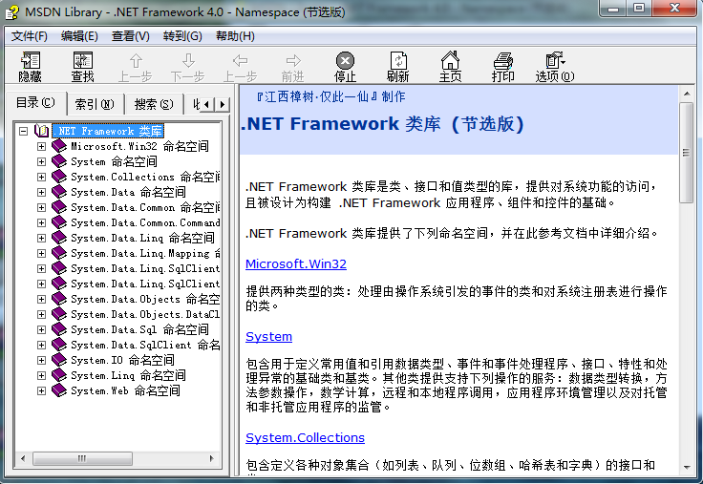Click the book icon beside System.Linq 命名空间
703x484 pixels.
tap(58, 375)
